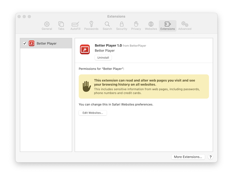Select the Search magnifier pane
The width and height of the screenshot is (237, 172).
107,26
